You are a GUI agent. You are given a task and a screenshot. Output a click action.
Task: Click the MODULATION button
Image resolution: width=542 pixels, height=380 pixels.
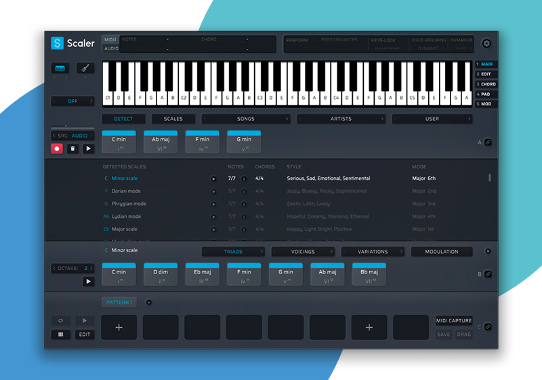442,252
